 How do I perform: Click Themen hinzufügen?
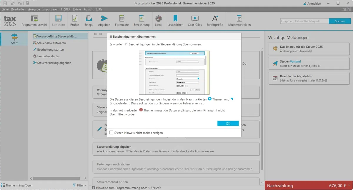coord(17,185)
